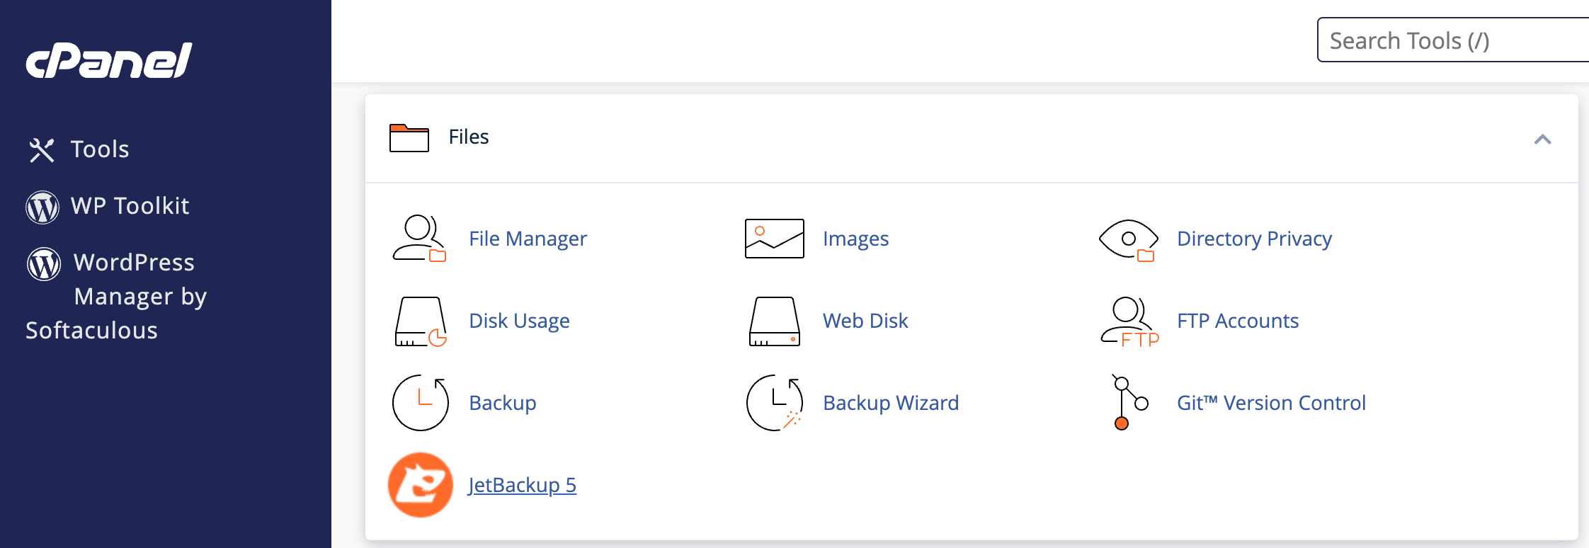The image size is (1589, 548).
Task: Click the File Manager icon
Action: (419, 239)
